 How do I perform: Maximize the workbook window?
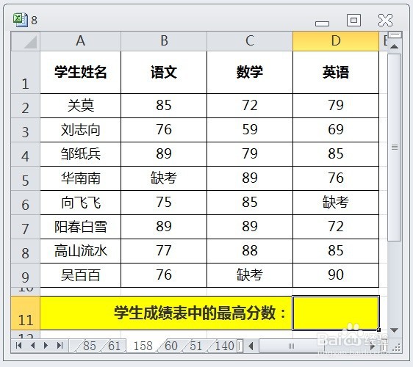pyautogui.click(x=353, y=20)
